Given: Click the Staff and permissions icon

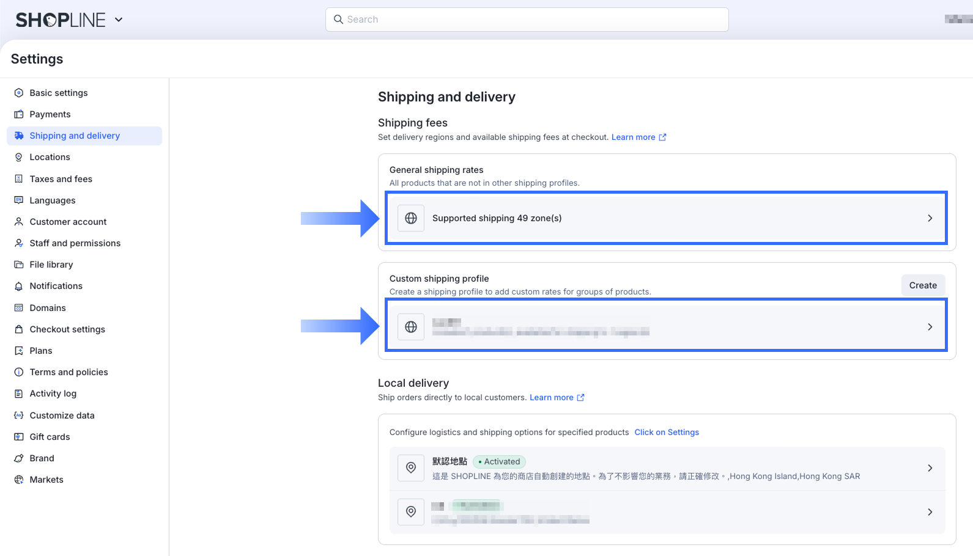Looking at the screenshot, I should tap(19, 243).
